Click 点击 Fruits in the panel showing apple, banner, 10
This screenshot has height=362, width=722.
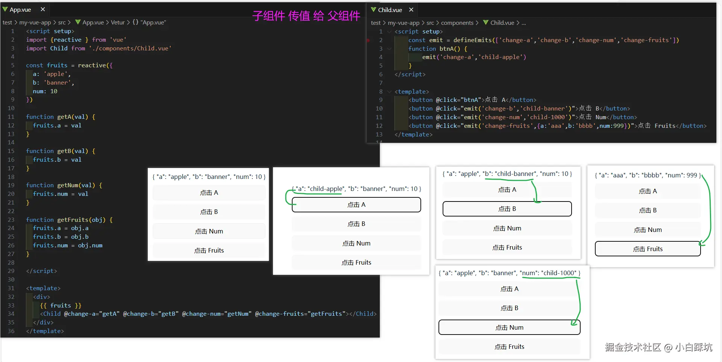click(x=209, y=251)
